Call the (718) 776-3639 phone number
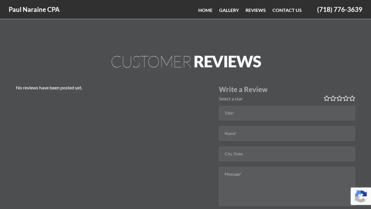 point(340,10)
